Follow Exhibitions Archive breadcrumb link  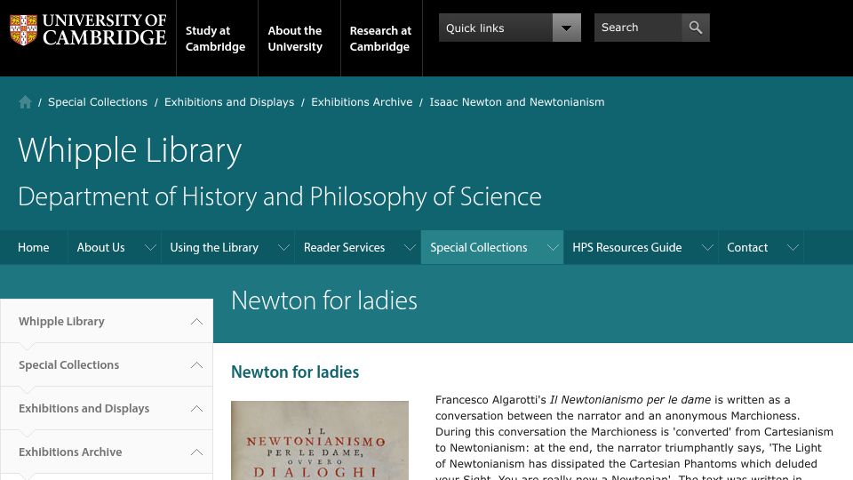point(362,101)
